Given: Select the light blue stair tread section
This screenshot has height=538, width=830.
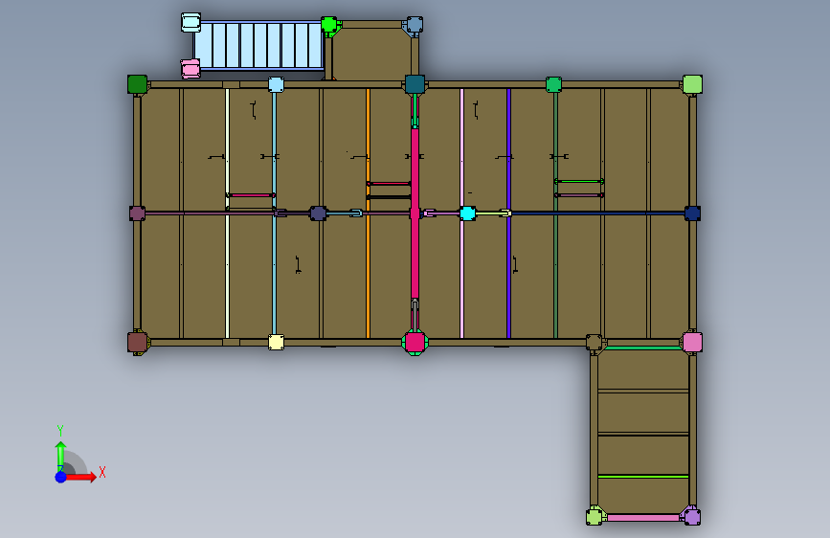Looking at the screenshot, I should tap(258, 46).
